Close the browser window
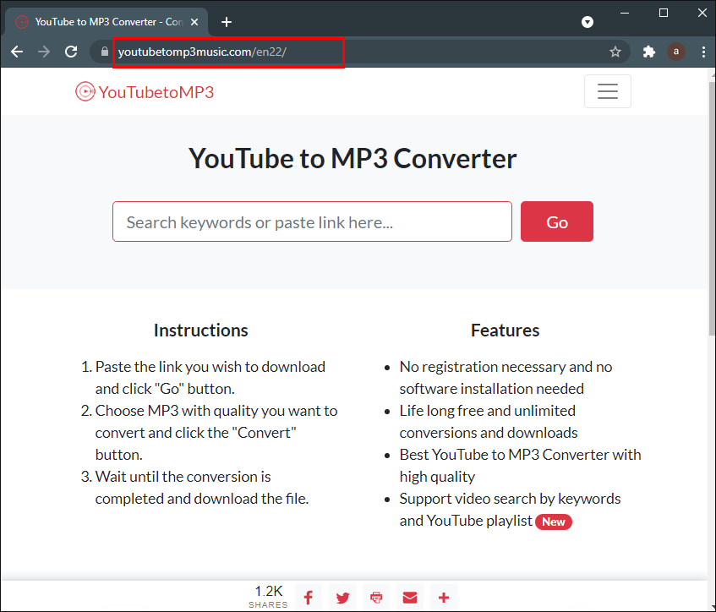 tap(702, 13)
